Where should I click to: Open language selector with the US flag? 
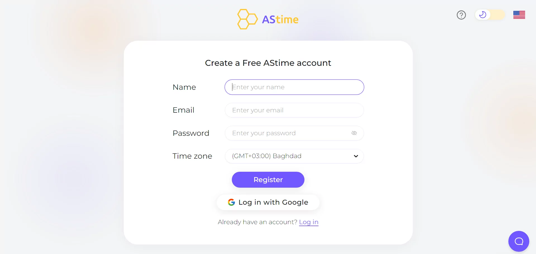(519, 15)
